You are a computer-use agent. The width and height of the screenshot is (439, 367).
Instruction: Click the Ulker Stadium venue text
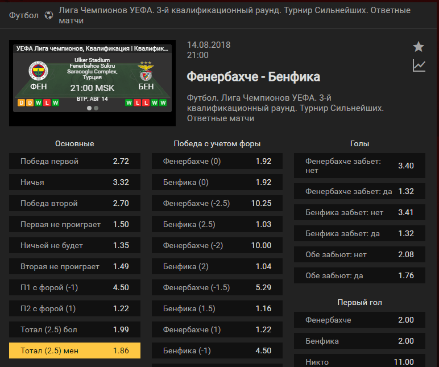[92, 69]
